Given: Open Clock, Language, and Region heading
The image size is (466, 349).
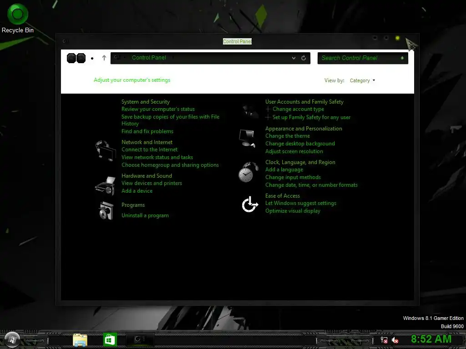Looking at the screenshot, I should pos(300,162).
